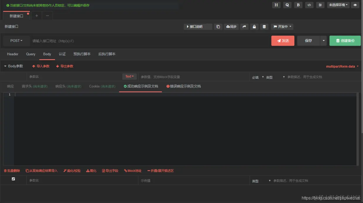The image size is (363, 203).
Task: Click 导出字段 export fields
Action: click(110, 171)
